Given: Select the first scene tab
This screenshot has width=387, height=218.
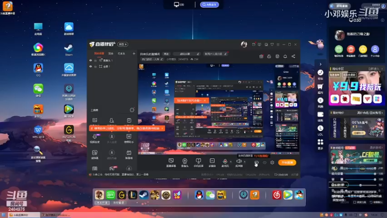Looking at the screenshot, I should [99, 53].
